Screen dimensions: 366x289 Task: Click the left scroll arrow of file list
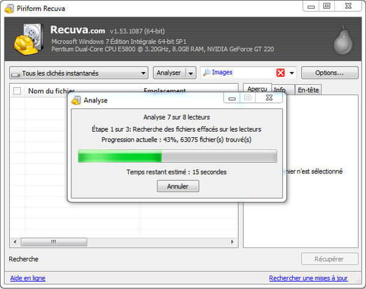[x=15, y=241]
